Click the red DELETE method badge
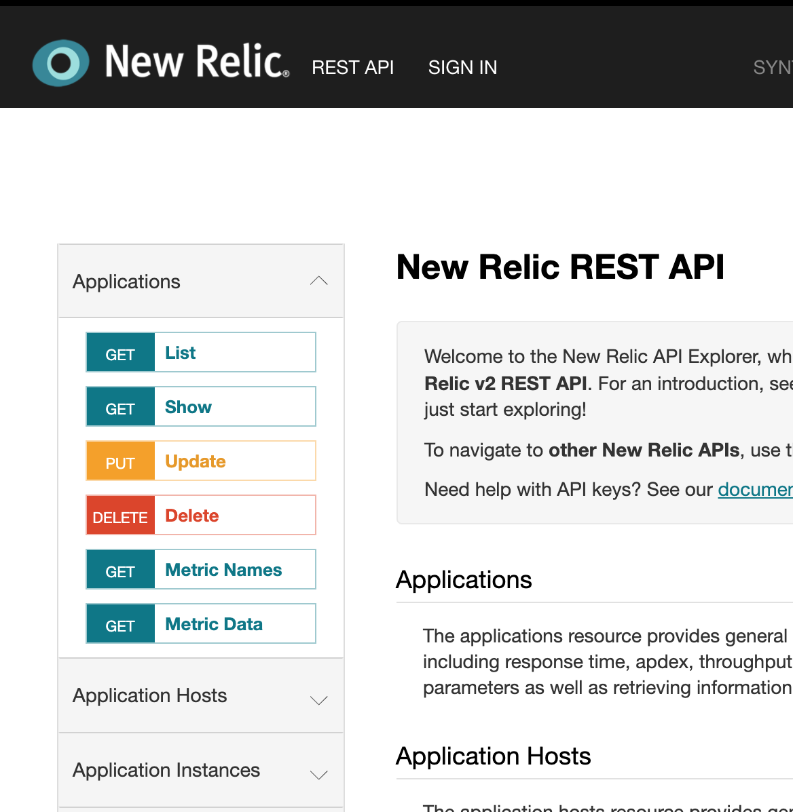 120,516
